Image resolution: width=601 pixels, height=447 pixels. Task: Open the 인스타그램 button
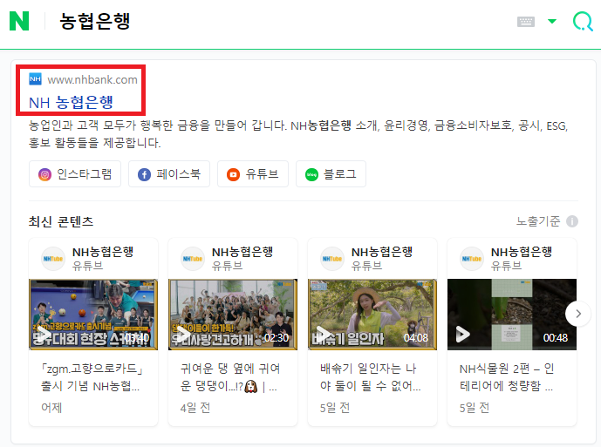(75, 174)
